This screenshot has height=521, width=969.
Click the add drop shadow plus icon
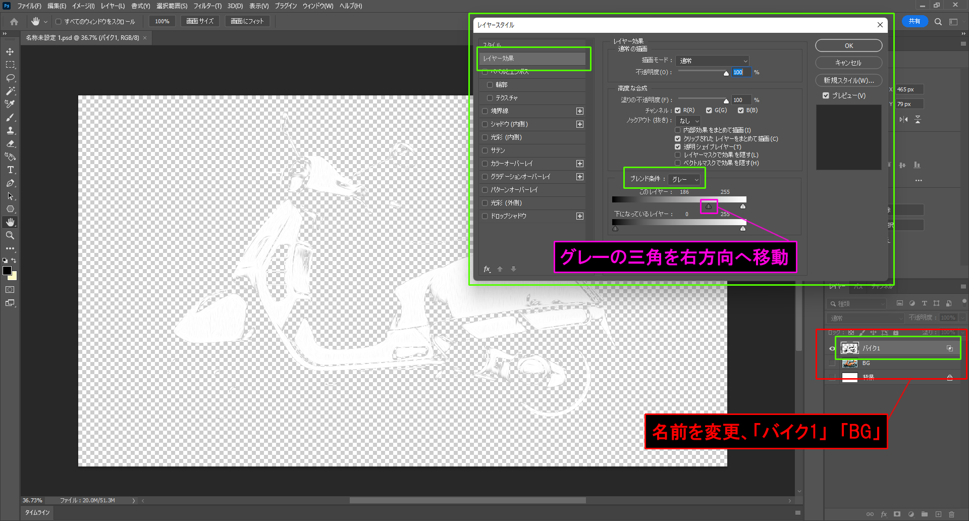580,216
